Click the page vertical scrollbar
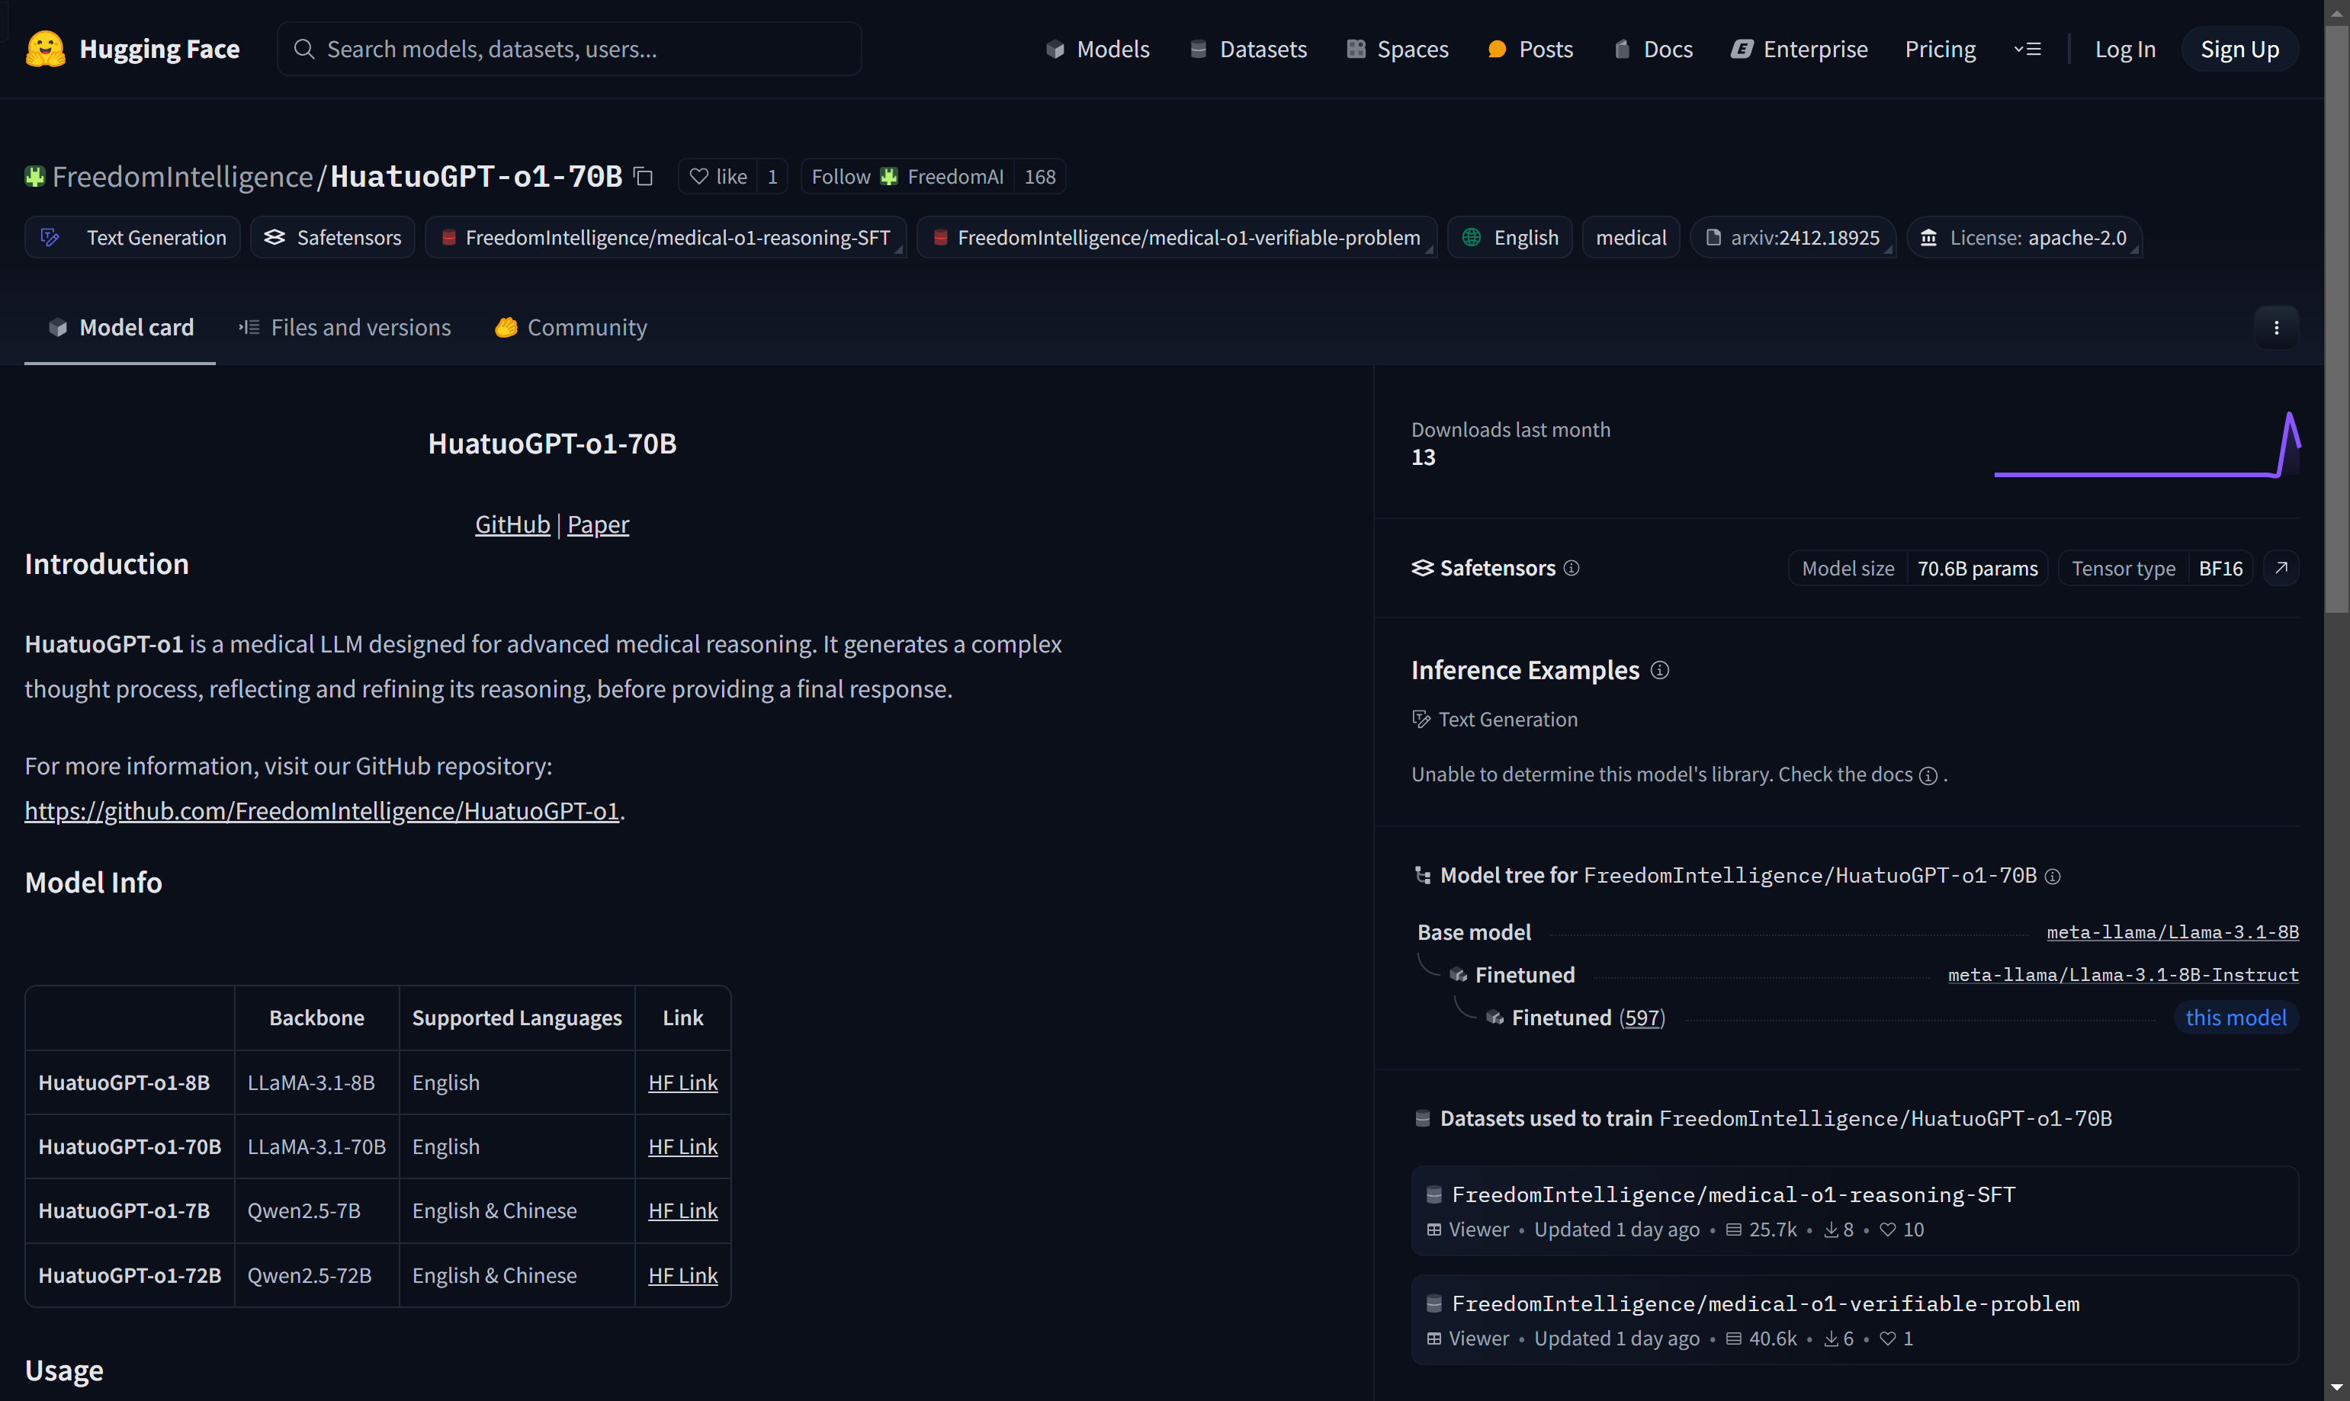2350x1401 pixels. click(x=2337, y=321)
